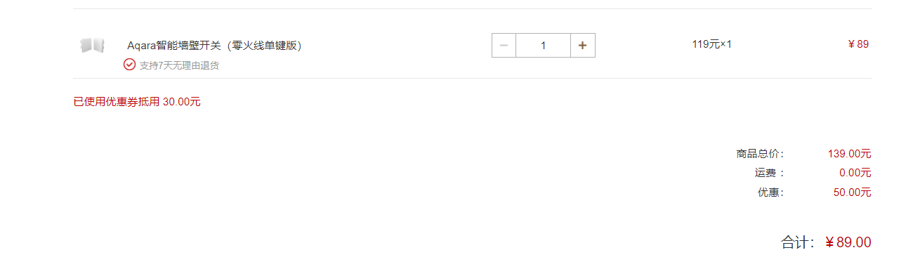Click the 0.00元 shipping fee value
Image resolution: width=913 pixels, height=262 pixels.
(x=855, y=173)
